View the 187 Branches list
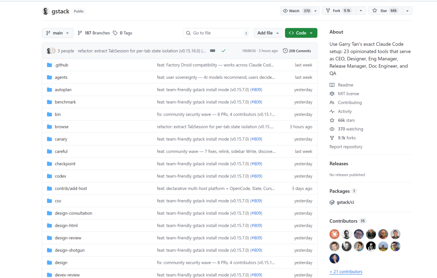The image size is (437, 278). pyautogui.click(x=94, y=33)
